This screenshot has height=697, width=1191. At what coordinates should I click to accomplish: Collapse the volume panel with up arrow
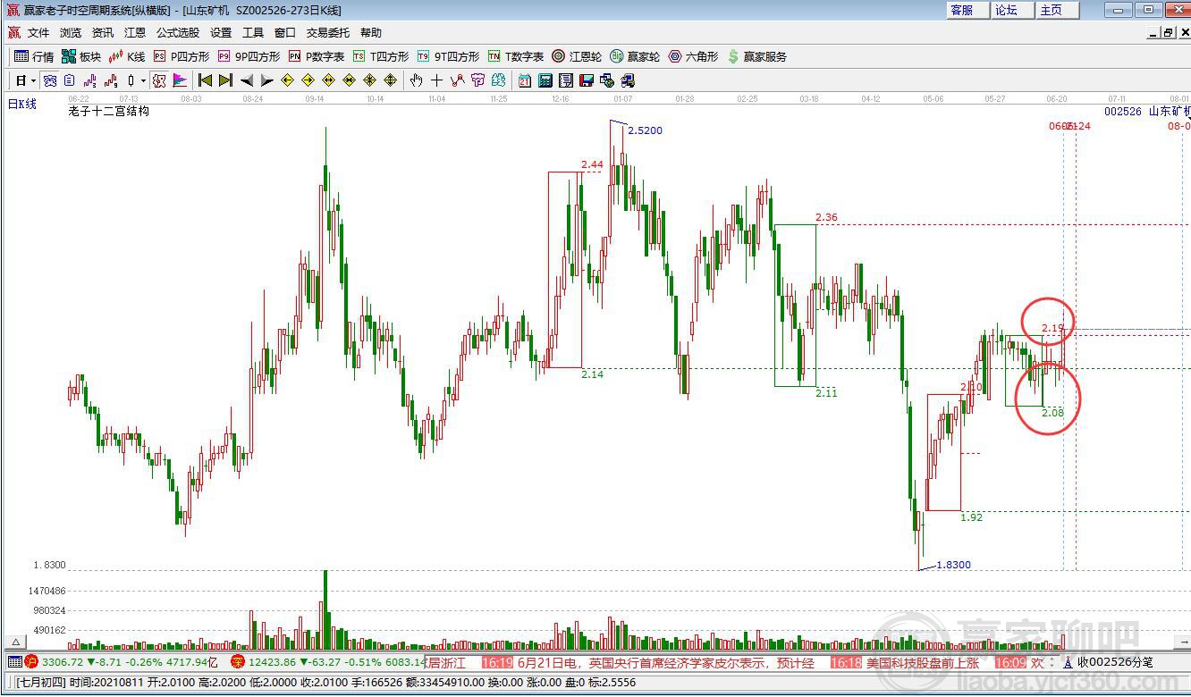15,642
